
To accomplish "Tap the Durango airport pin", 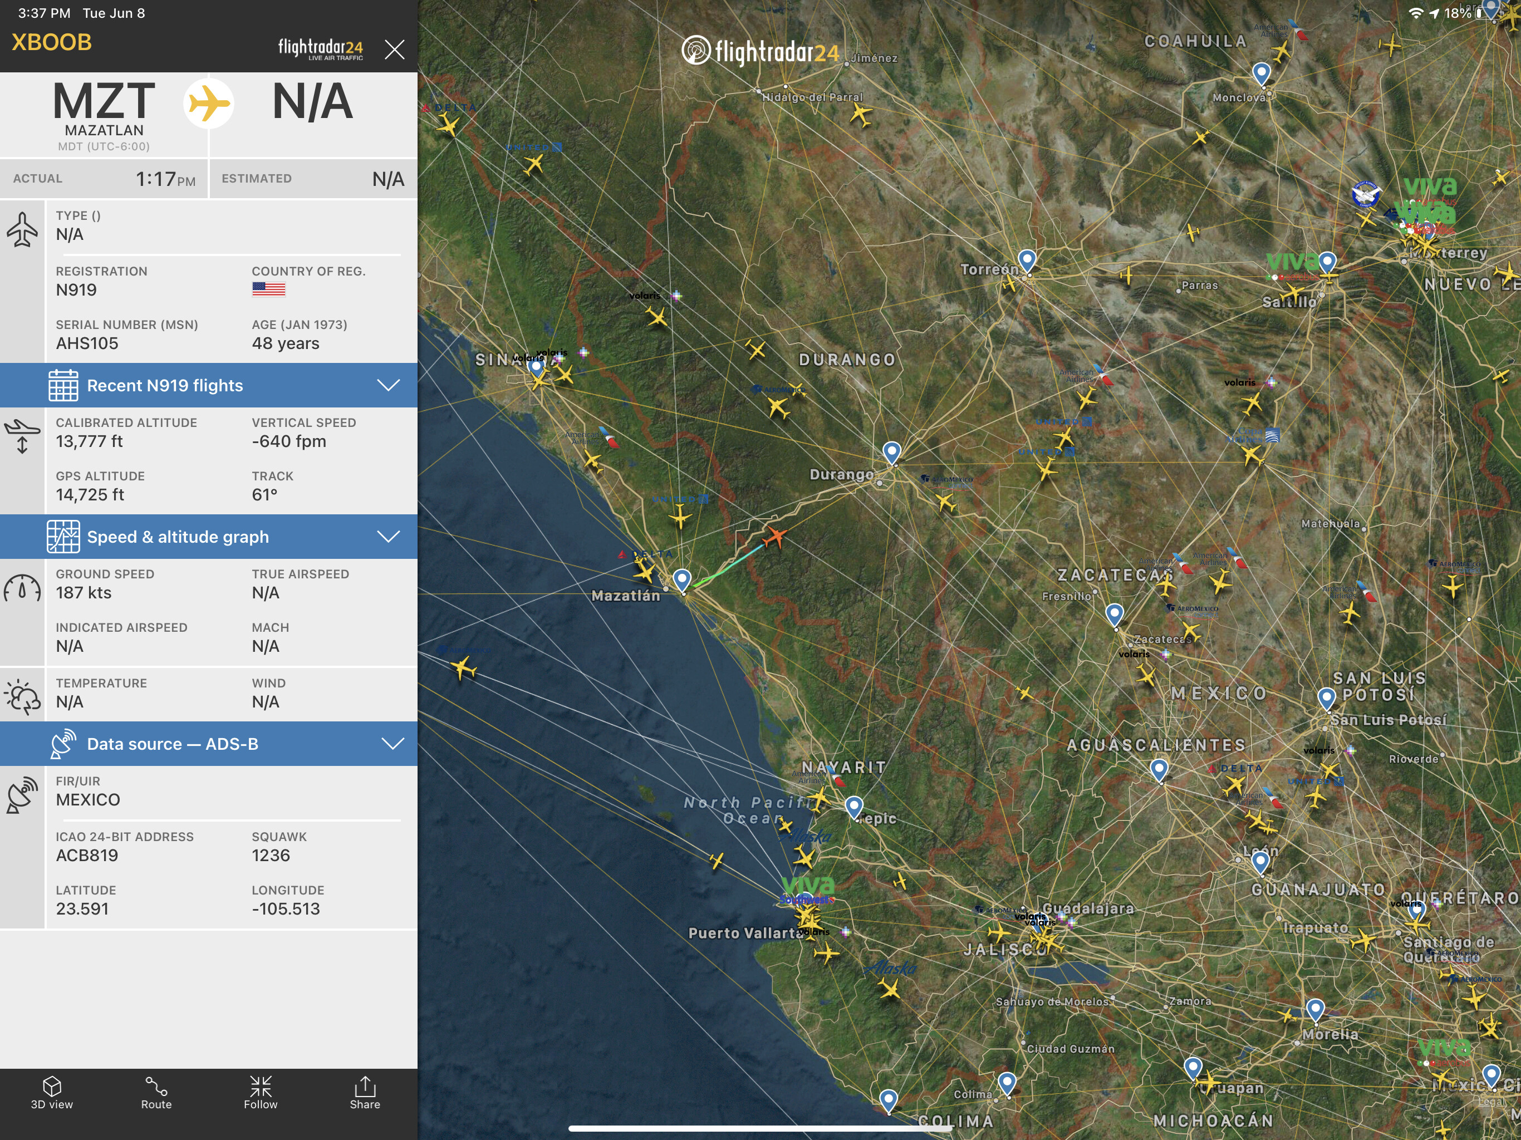I will pyautogui.click(x=891, y=452).
